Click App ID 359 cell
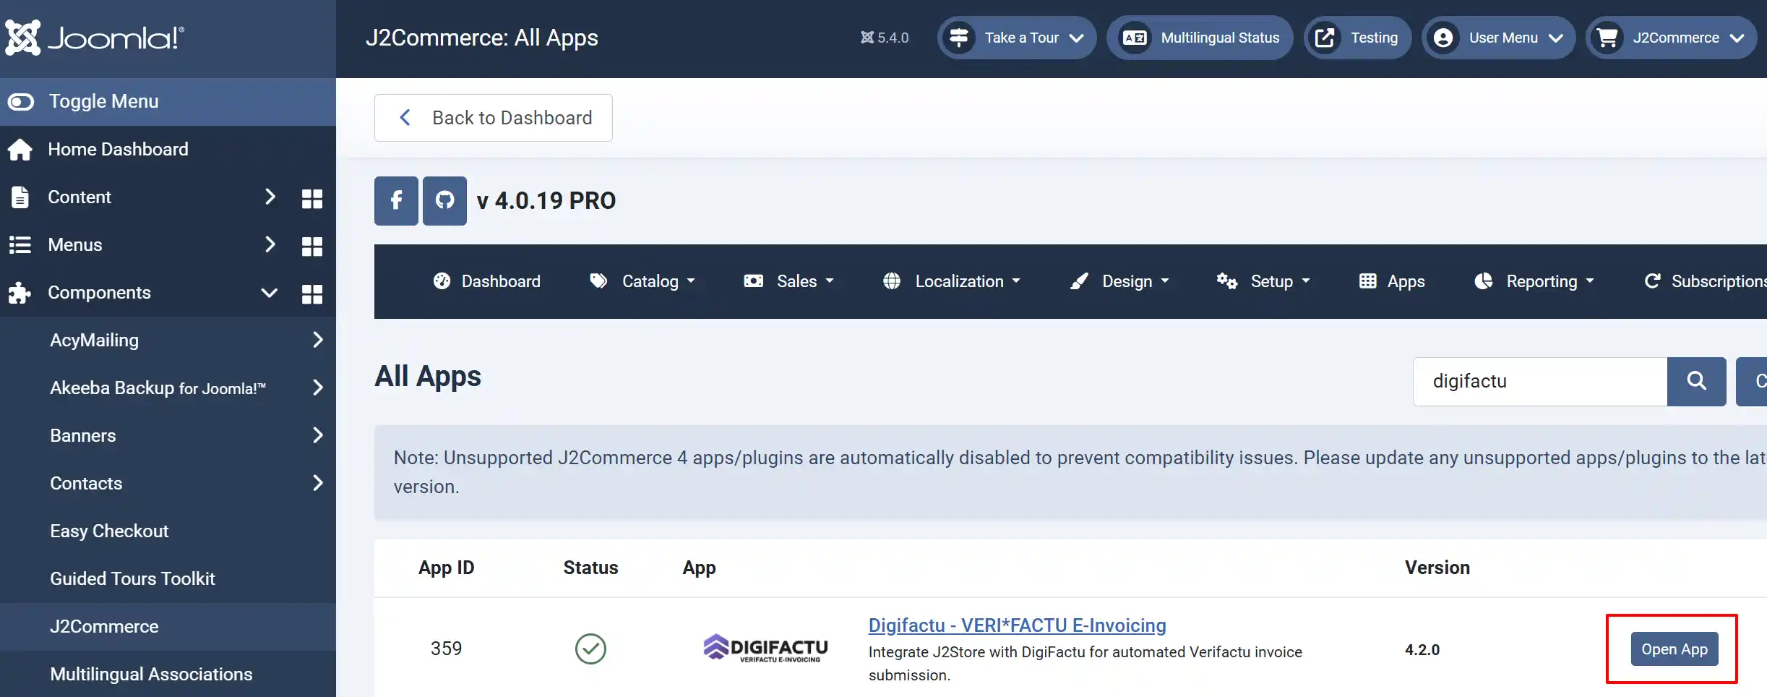This screenshot has width=1767, height=697. tap(446, 649)
